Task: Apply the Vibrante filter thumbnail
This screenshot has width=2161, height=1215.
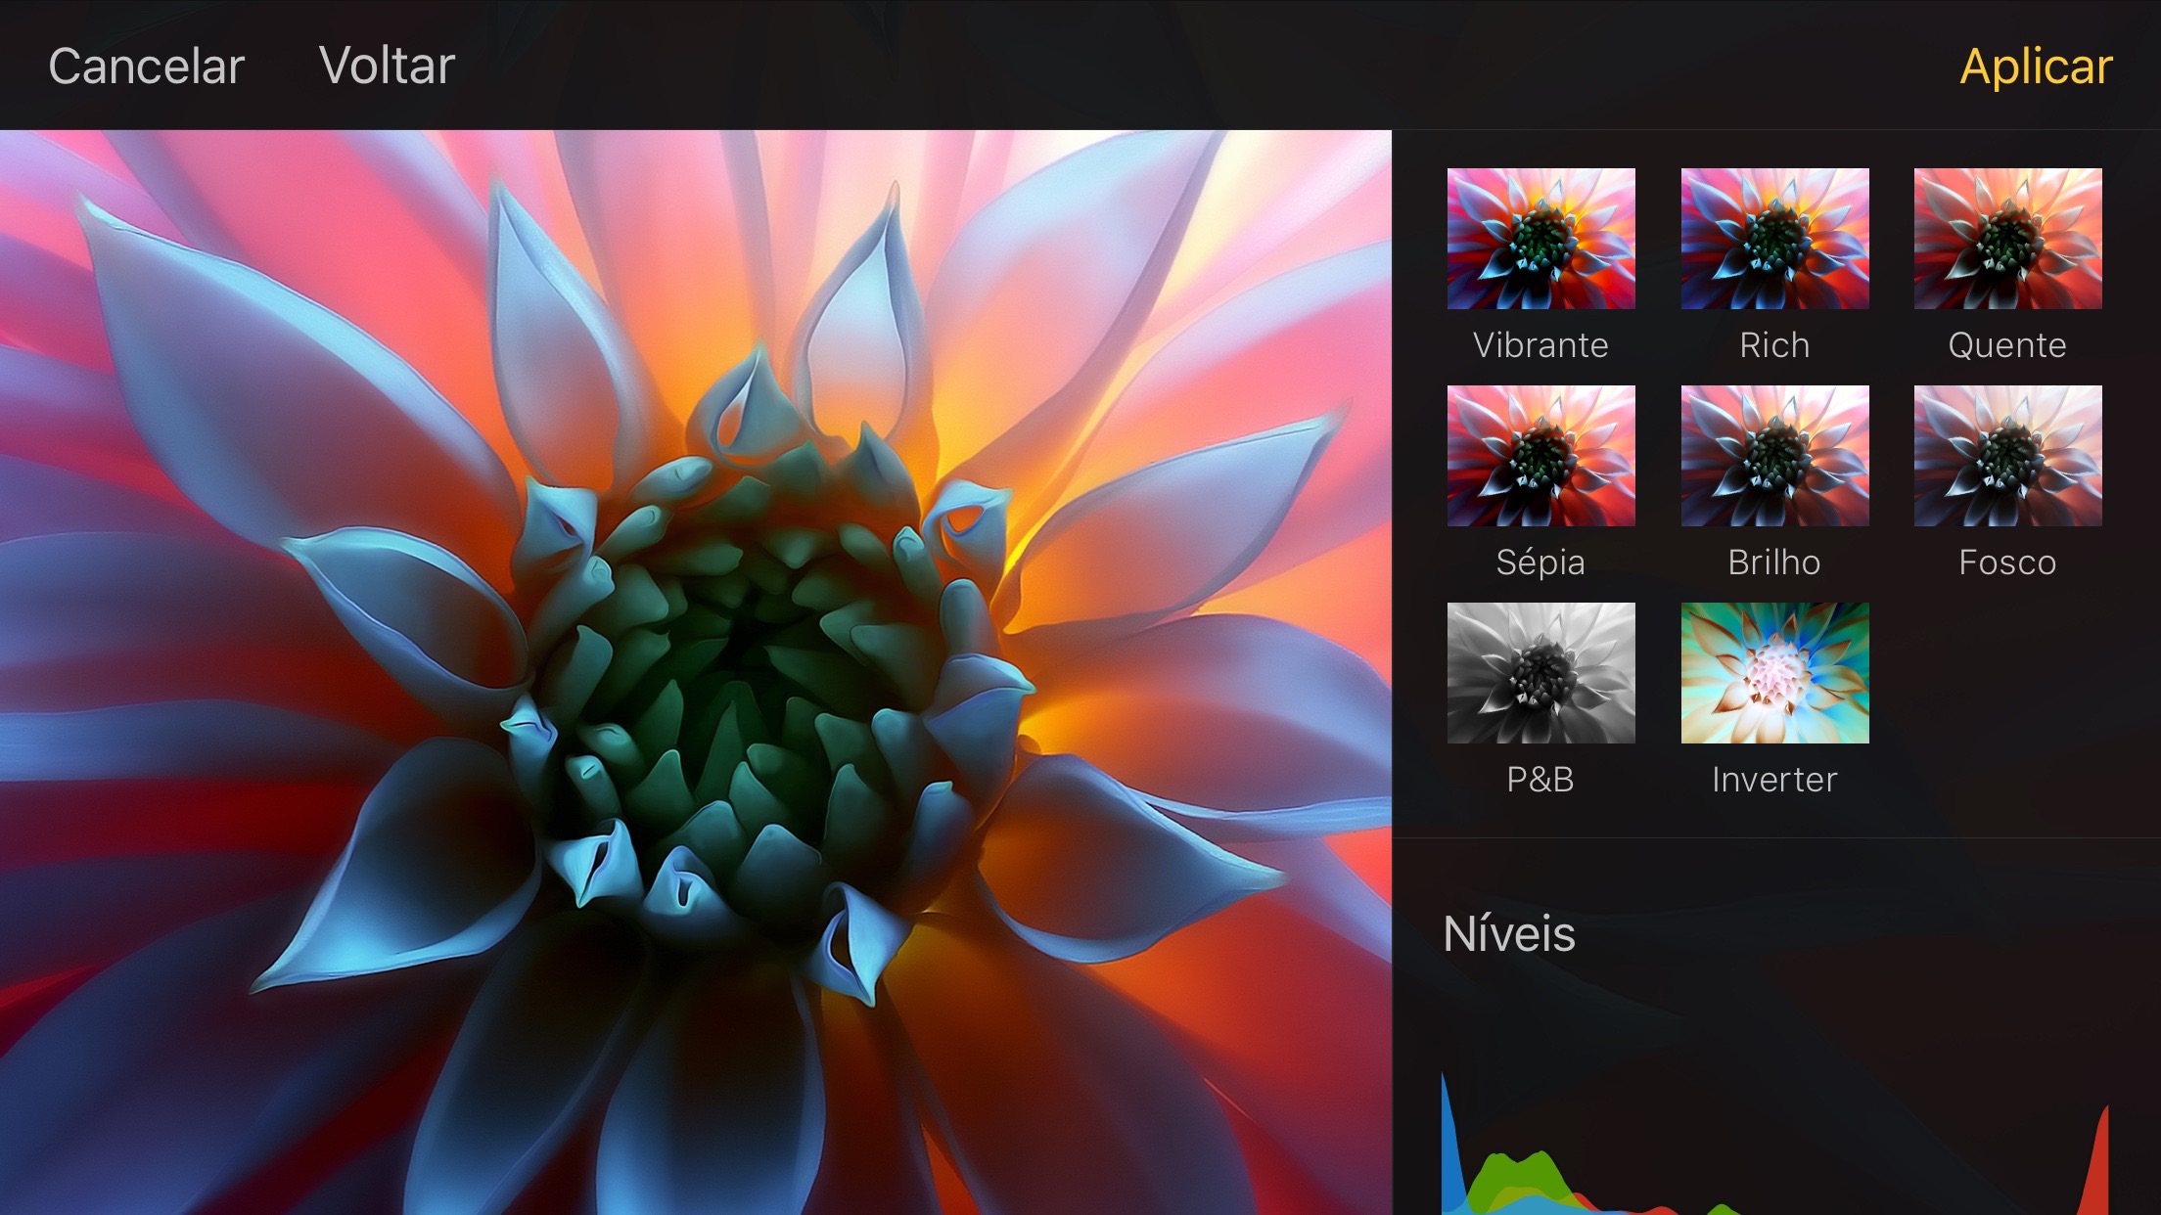Action: click(x=1540, y=239)
